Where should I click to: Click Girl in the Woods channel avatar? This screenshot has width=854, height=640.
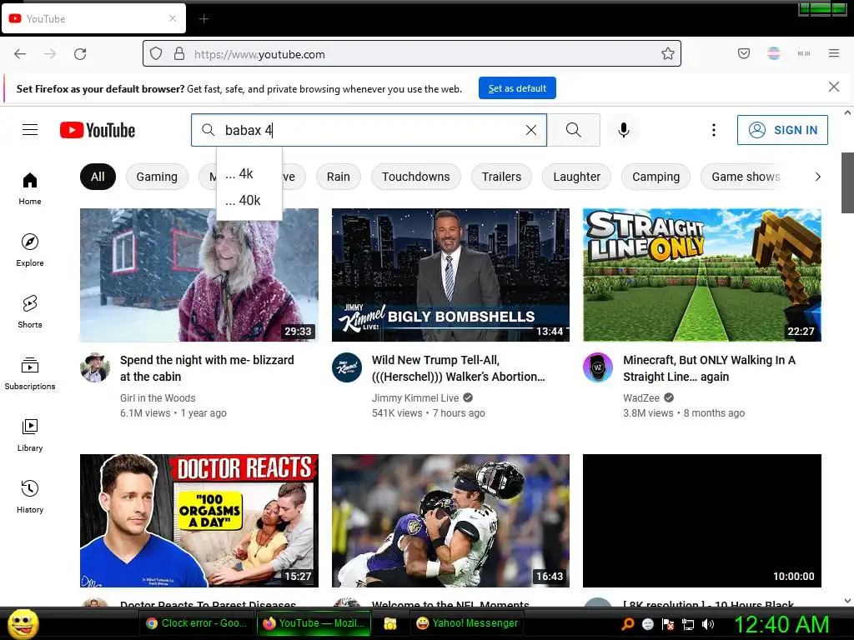tap(95, 367)
